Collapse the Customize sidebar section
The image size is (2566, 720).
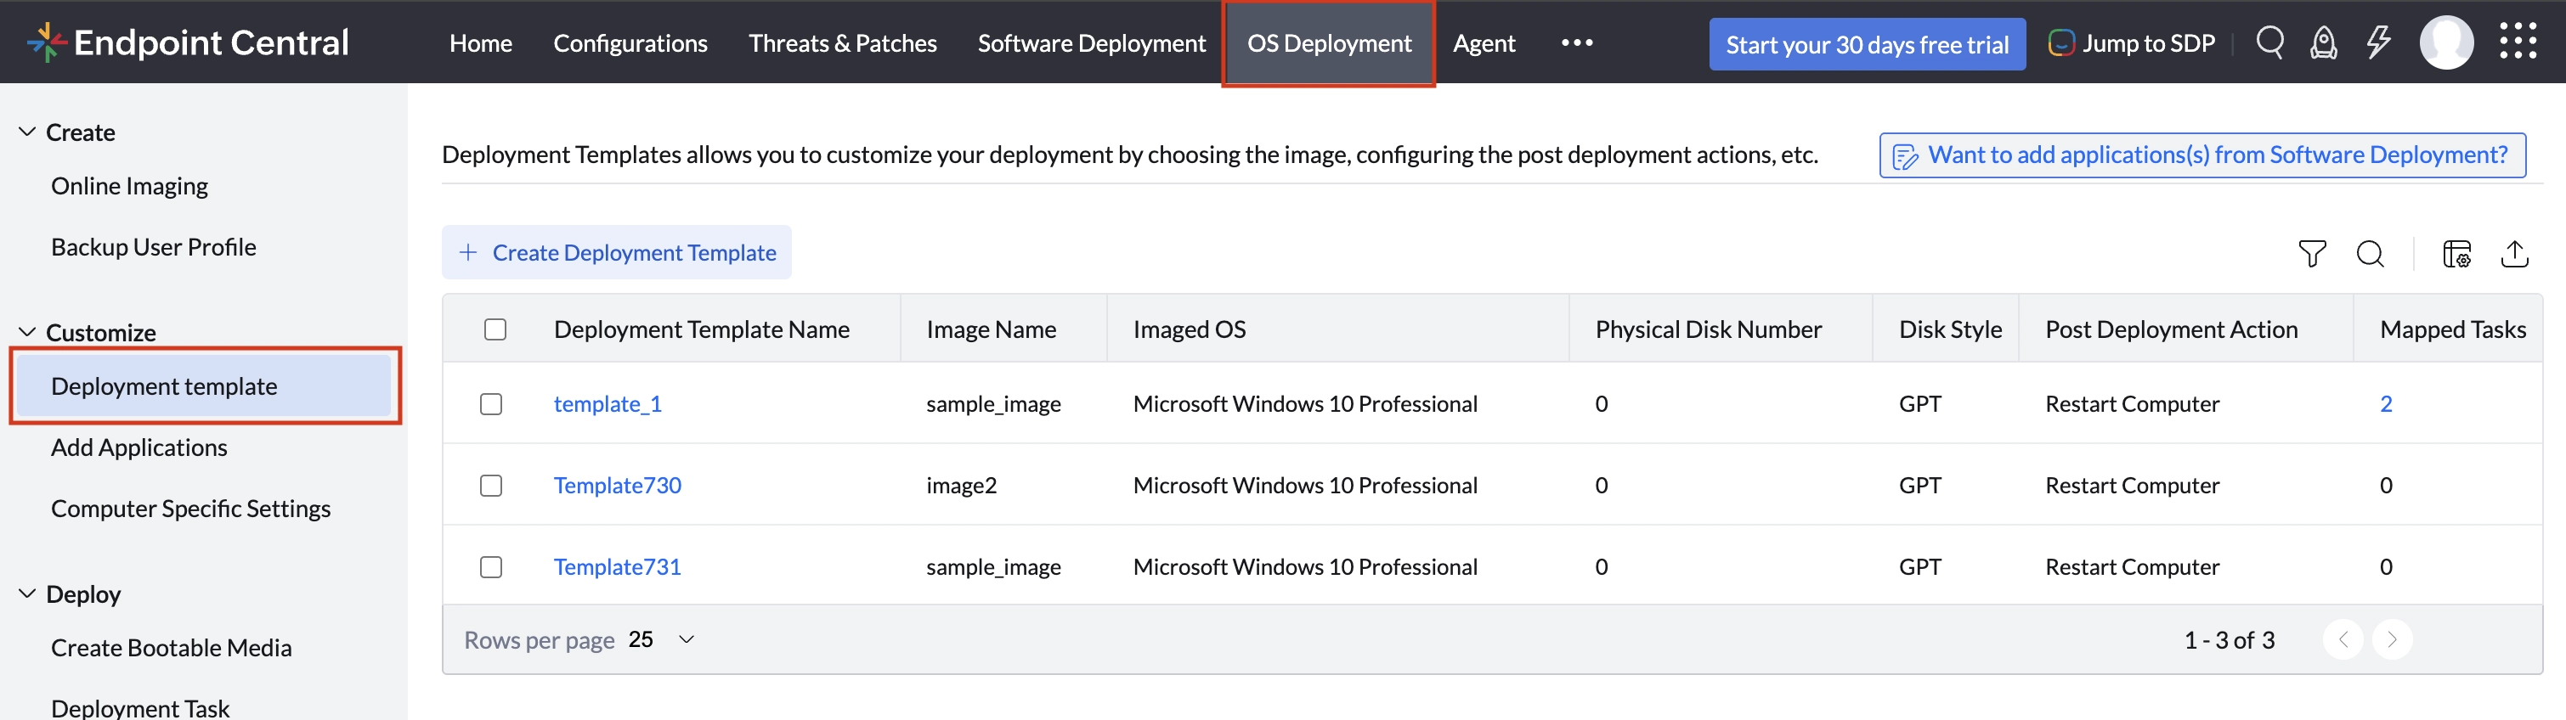27,332
